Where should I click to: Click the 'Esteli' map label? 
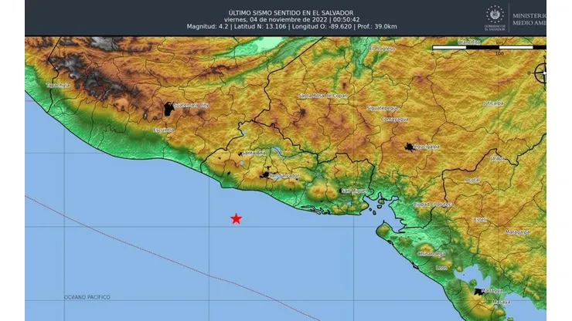(480, 220)
